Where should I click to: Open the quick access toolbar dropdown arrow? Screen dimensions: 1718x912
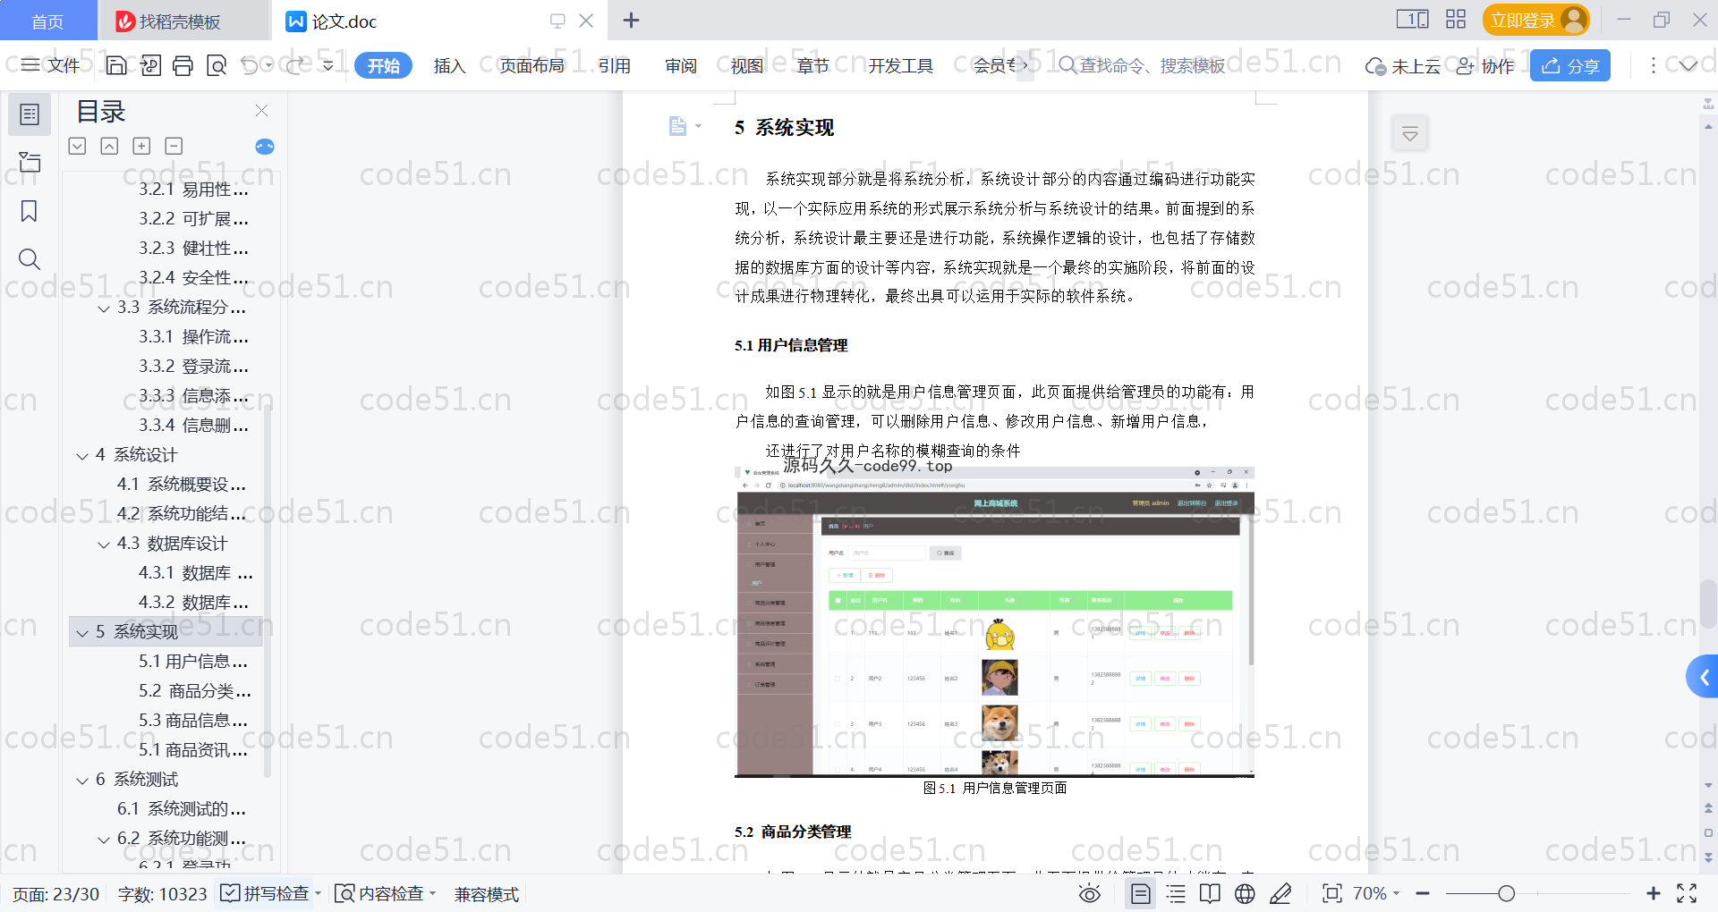click(x=327, y=65)
